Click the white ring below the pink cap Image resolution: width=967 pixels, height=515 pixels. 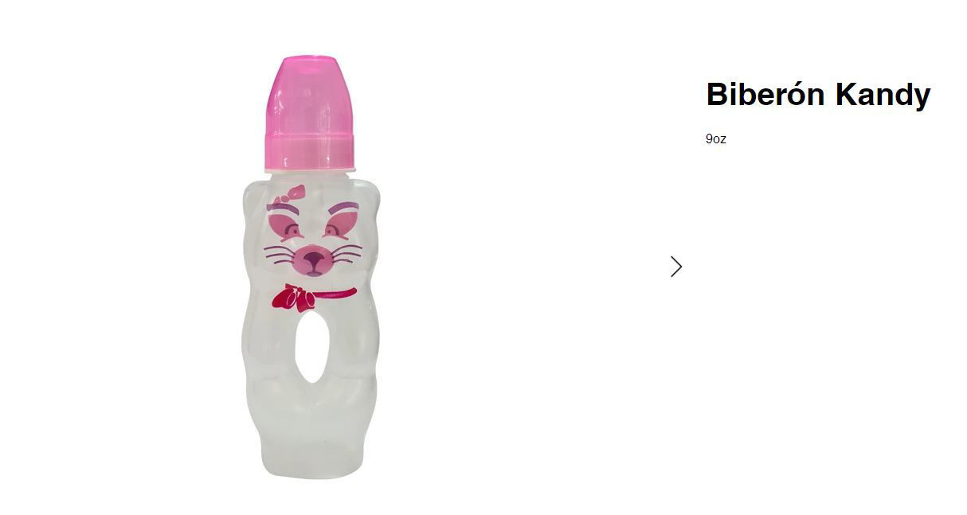[310, 166]
